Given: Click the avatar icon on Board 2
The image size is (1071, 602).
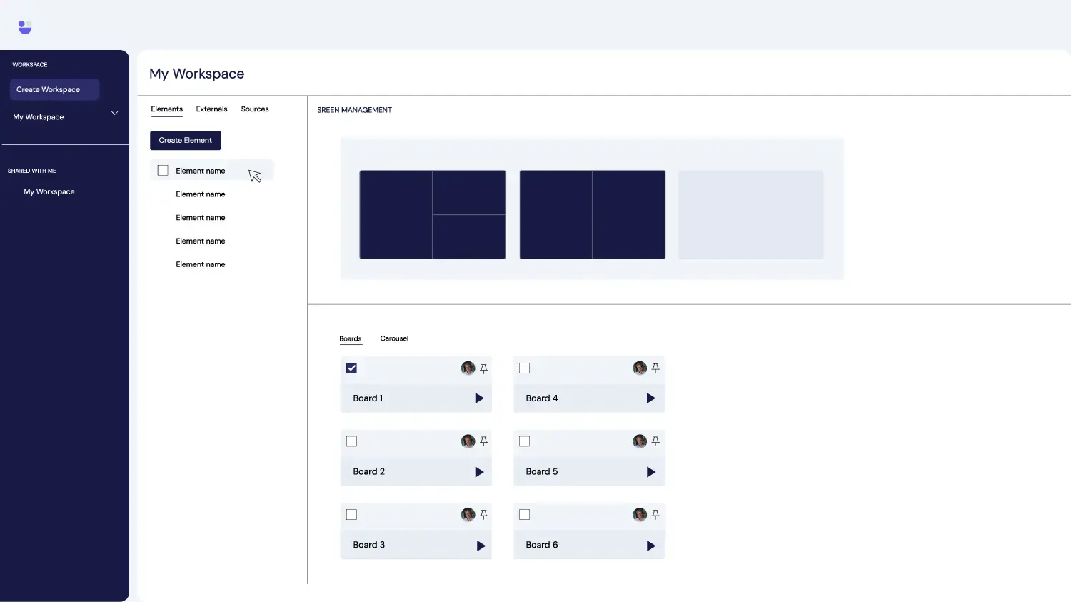Looking at the screenshot, I should [467, 441].
